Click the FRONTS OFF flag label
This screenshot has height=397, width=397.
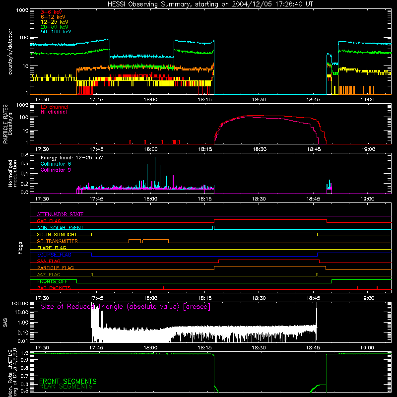point(52,281)
